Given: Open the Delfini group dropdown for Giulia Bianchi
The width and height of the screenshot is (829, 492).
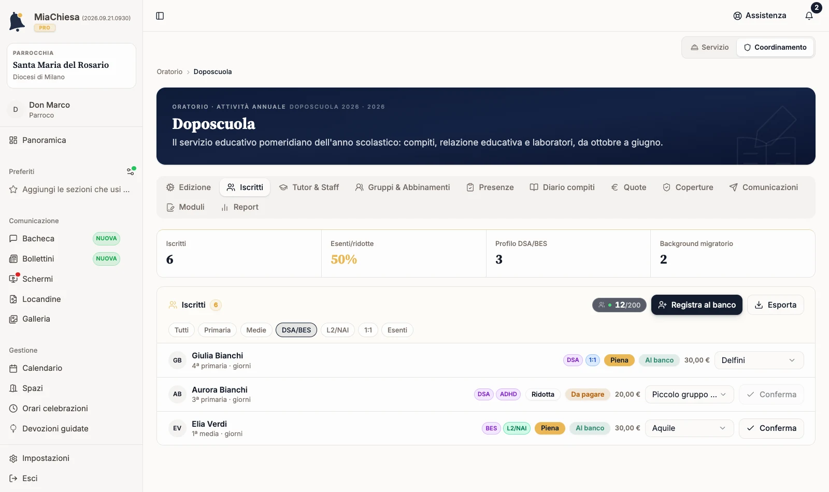Looking at the screenshot, I should click(759, 360).
